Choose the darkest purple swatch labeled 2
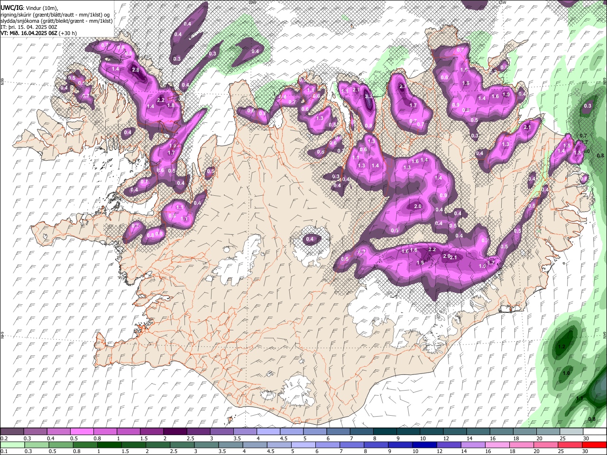 175,432
